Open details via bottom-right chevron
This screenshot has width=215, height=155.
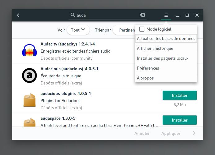(194, 133)
